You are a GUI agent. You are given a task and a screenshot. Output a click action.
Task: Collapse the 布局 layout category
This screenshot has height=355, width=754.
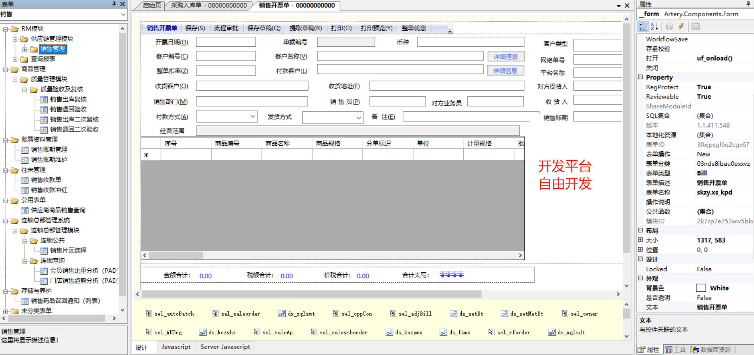coord(640,230)
